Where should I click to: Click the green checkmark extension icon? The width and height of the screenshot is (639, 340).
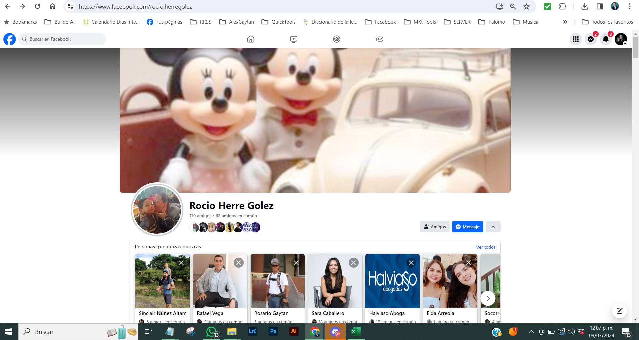pyautogui.click(x=547, y=6)
